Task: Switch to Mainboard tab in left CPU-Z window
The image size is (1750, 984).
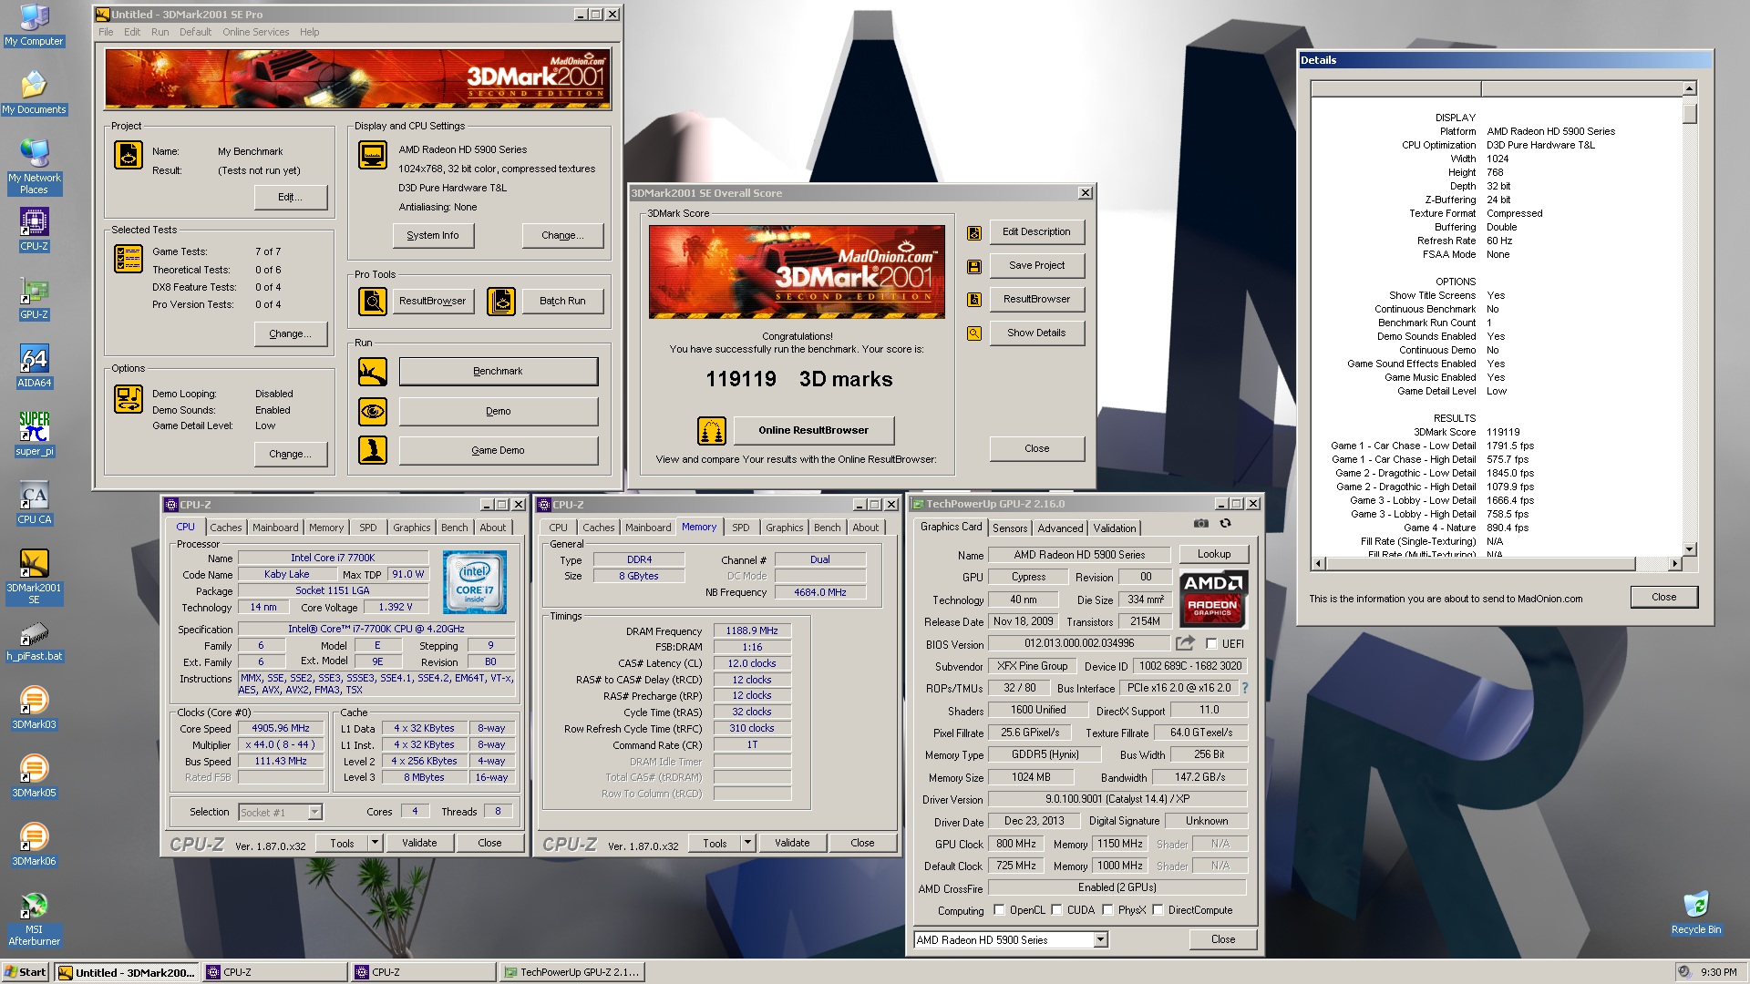Action: coord(275,528)
